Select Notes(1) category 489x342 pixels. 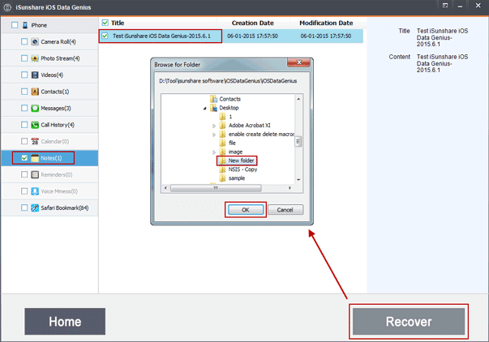point(50,158)
